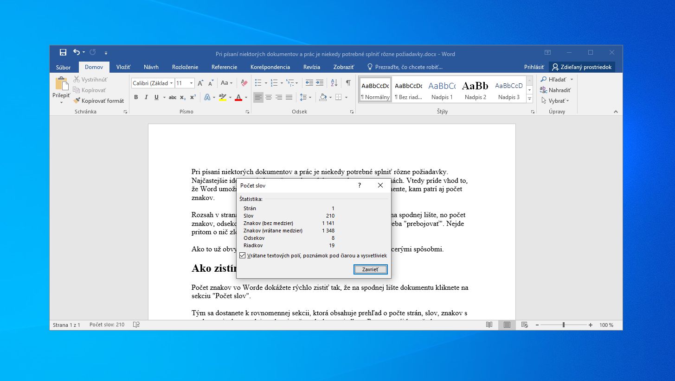Collapse the ribbon with the chevron
675x381 pixels.
click(x=616, y=112)
